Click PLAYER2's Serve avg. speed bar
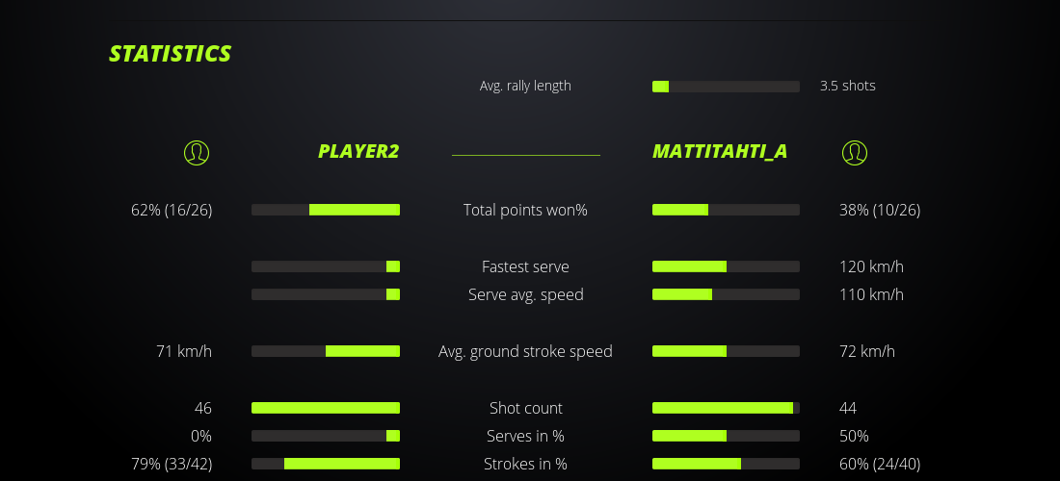This screenshot has height=481, width=1060. (326, 294)
